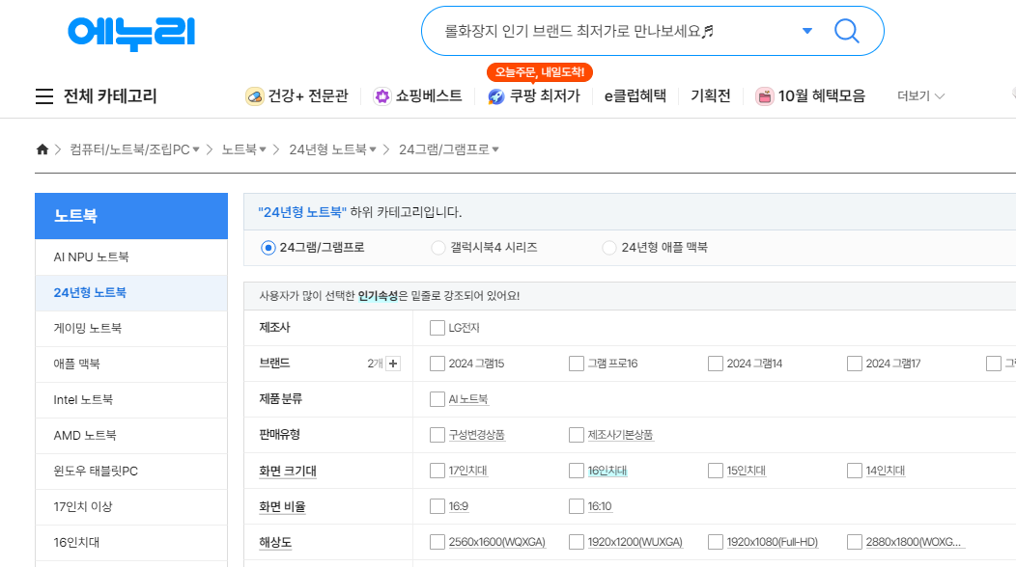Open the search suggestions dropdown arrow
The image size is (1016, 567).
click(x=807, y=31)
